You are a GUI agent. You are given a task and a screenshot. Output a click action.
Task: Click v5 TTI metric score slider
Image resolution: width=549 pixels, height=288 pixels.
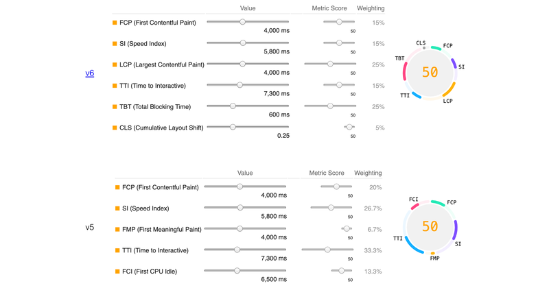pos(327,250)
